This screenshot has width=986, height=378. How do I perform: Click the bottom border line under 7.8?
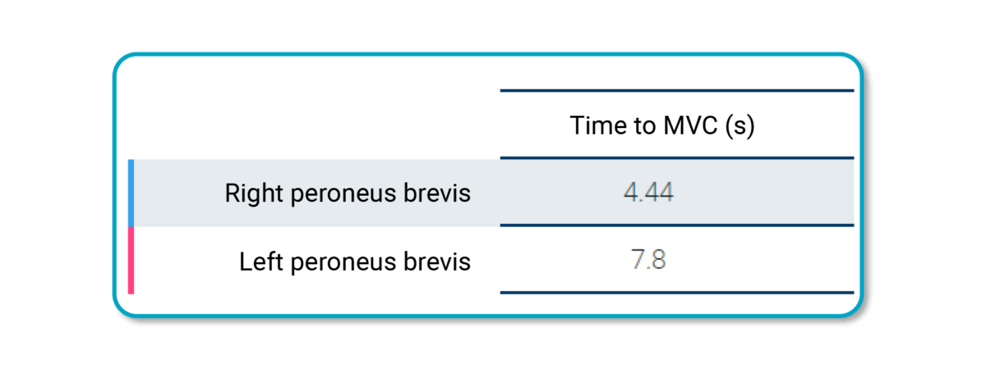pos(676,292)
